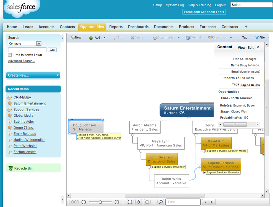
Task: Zoom in with the plus icon
Action: tap(117, 202)
